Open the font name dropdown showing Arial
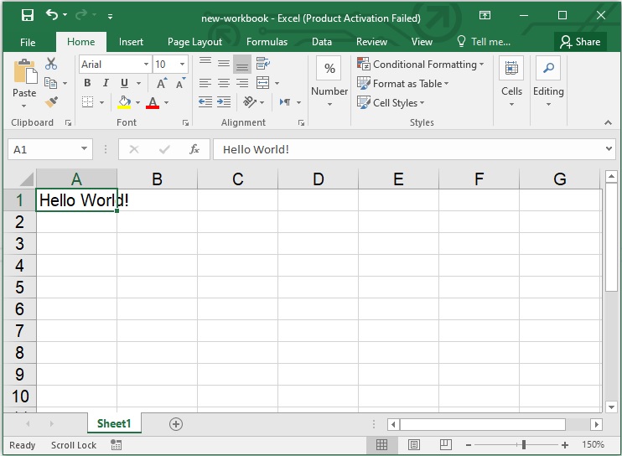 point(146,65)
